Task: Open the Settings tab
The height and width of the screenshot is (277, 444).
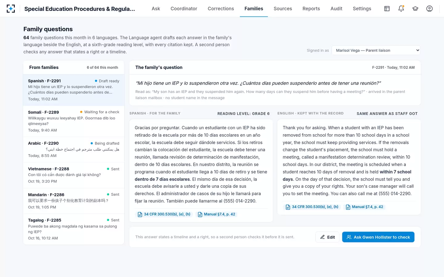Action: coord(362,9)
